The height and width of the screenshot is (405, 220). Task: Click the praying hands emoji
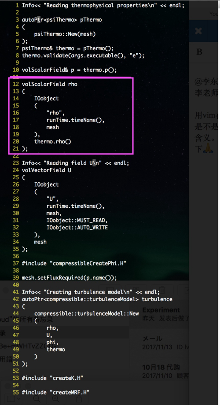[x=208, y=148]
